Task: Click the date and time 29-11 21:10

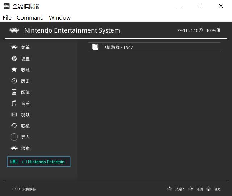Action: pos(188,30)
